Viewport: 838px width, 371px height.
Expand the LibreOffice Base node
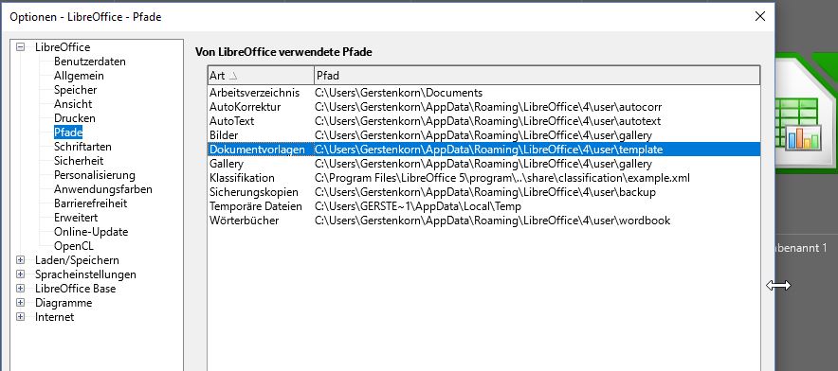tap(20, 289)
